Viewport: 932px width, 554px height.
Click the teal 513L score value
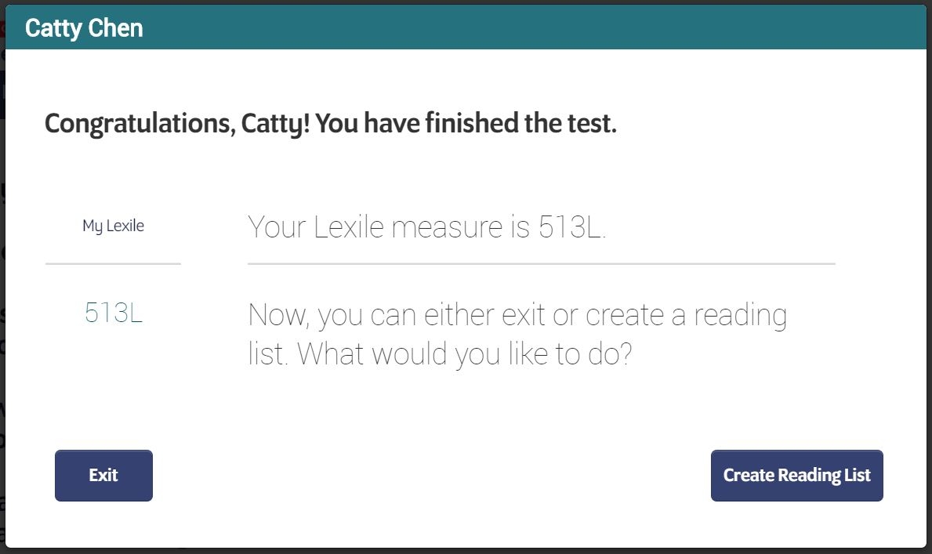pyautogui.click(x=114, y=313)
